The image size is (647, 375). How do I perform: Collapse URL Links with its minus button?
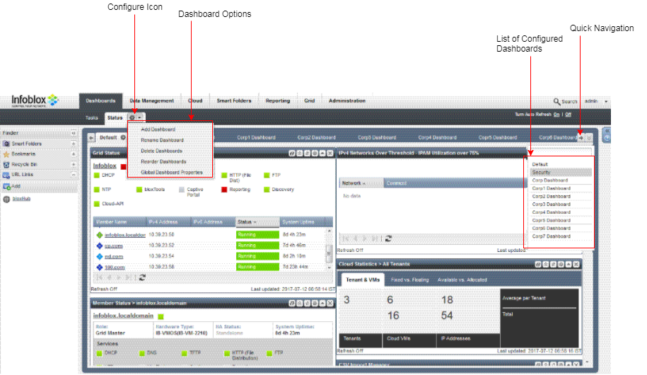pos(74,175)
